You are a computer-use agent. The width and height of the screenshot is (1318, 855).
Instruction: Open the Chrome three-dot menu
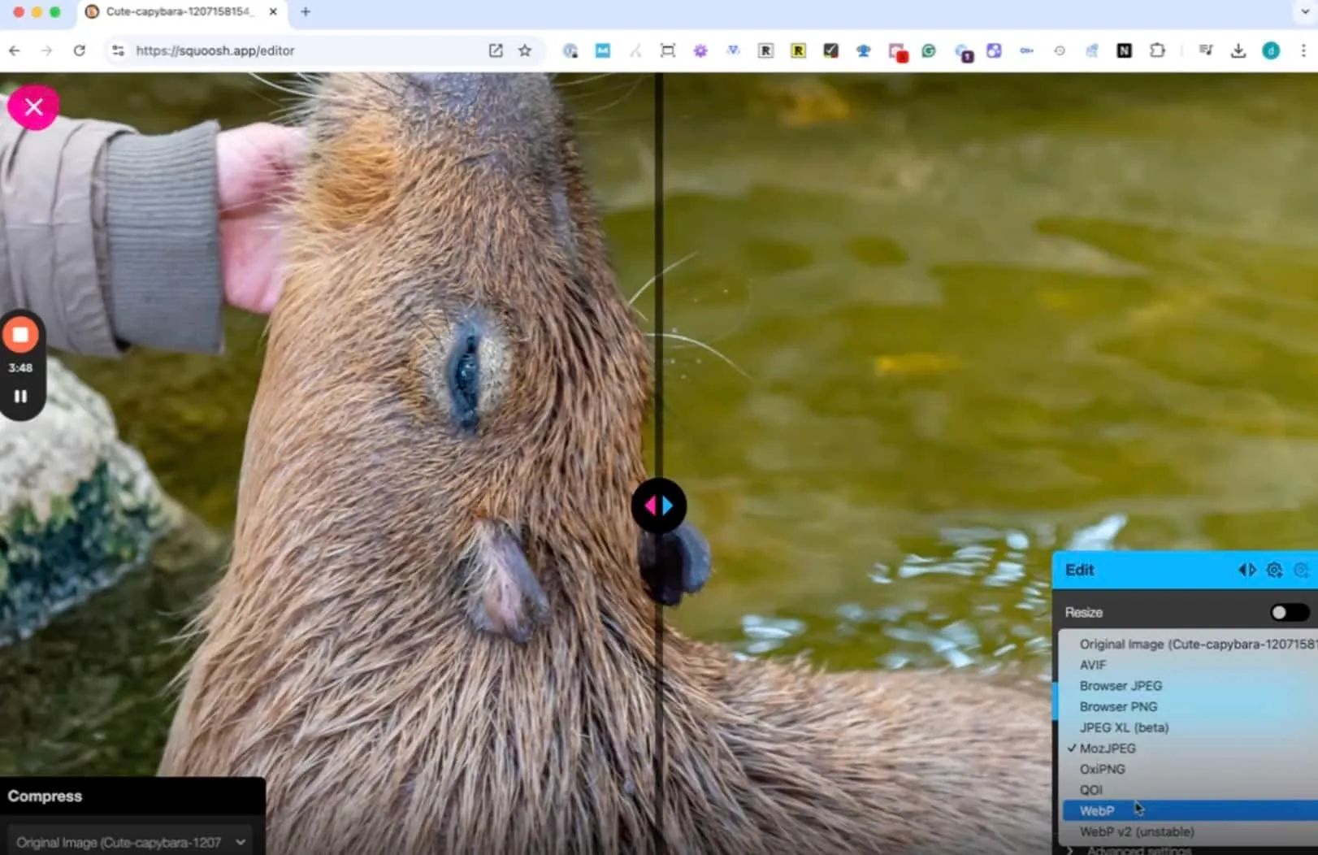pyautogui.click(x=1303, y=50)
